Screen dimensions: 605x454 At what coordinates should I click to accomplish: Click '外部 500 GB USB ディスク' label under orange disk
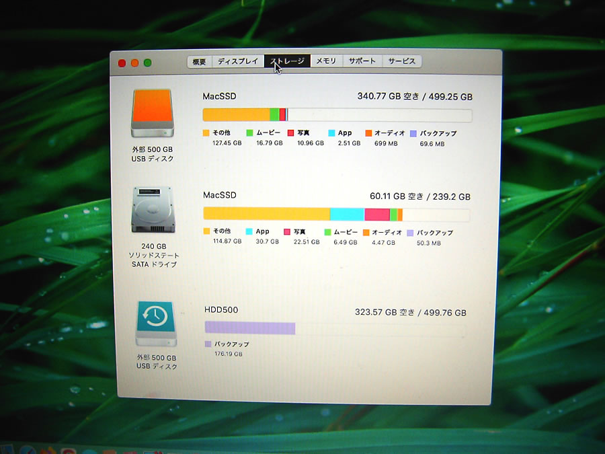pyautogui.click(x=153, y=154)
